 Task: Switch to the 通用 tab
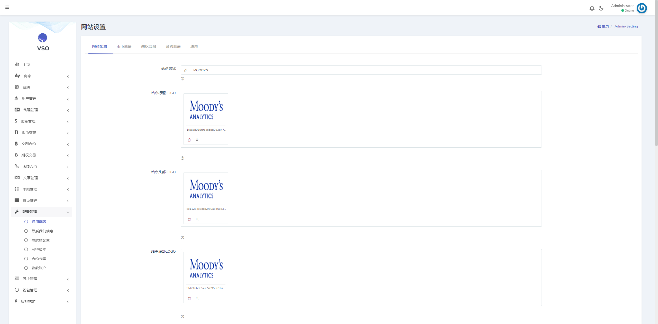[x=193, y=46]
